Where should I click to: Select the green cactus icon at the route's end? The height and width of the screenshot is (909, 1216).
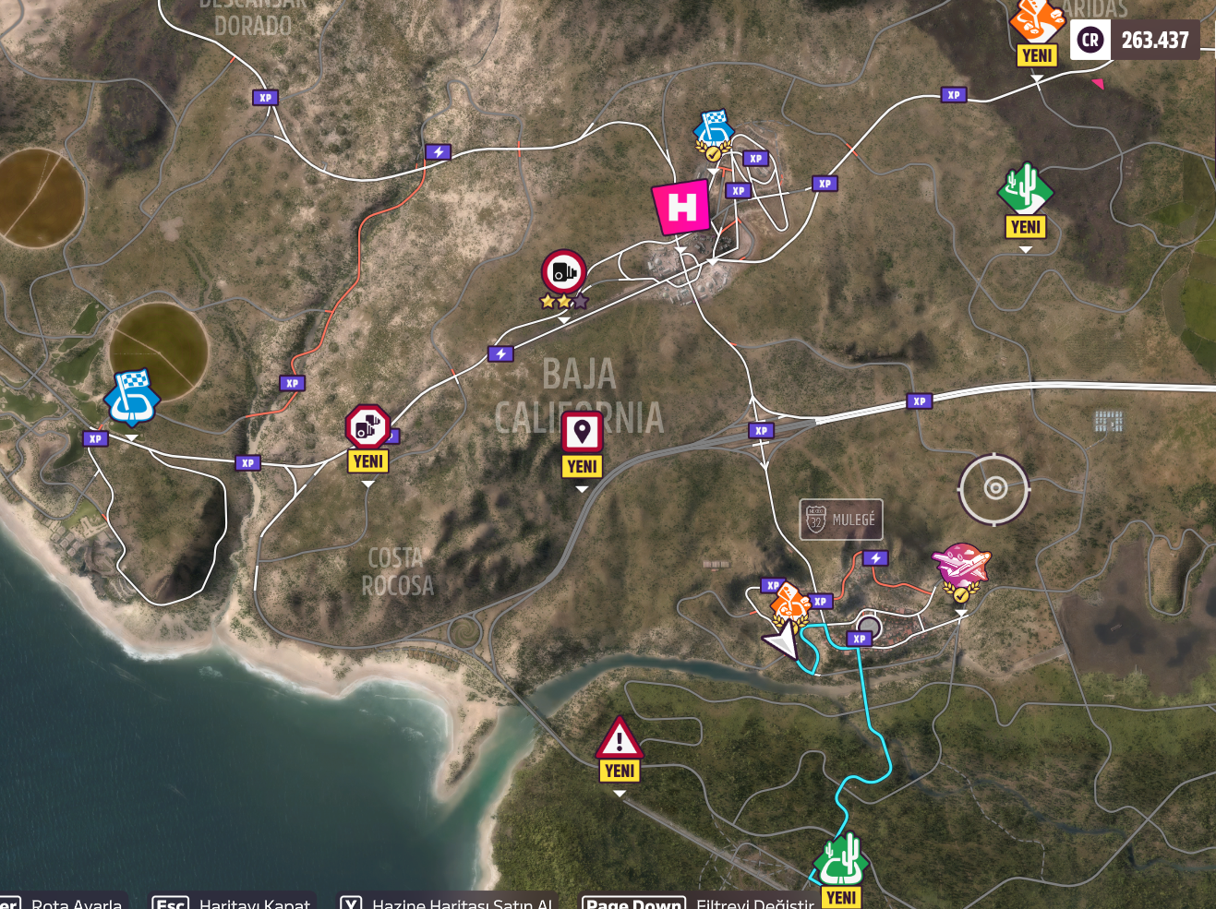pos(840,860)
